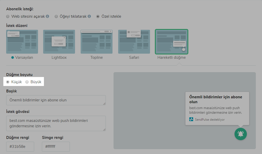Click the preview popup title Önemli bildirimler
This screenshot has height=154, width=262.
216,99
